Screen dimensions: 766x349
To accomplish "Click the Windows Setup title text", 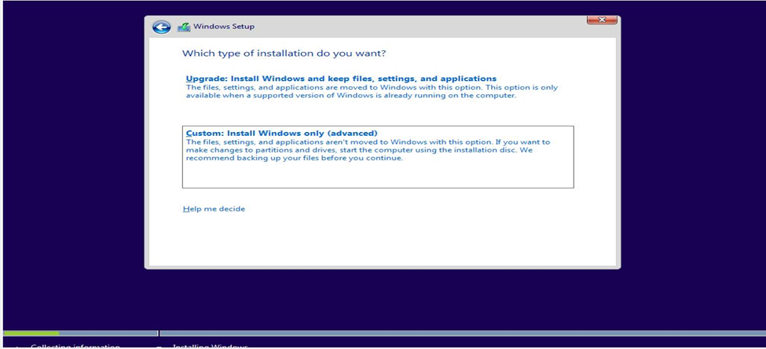I will [224, 27].
